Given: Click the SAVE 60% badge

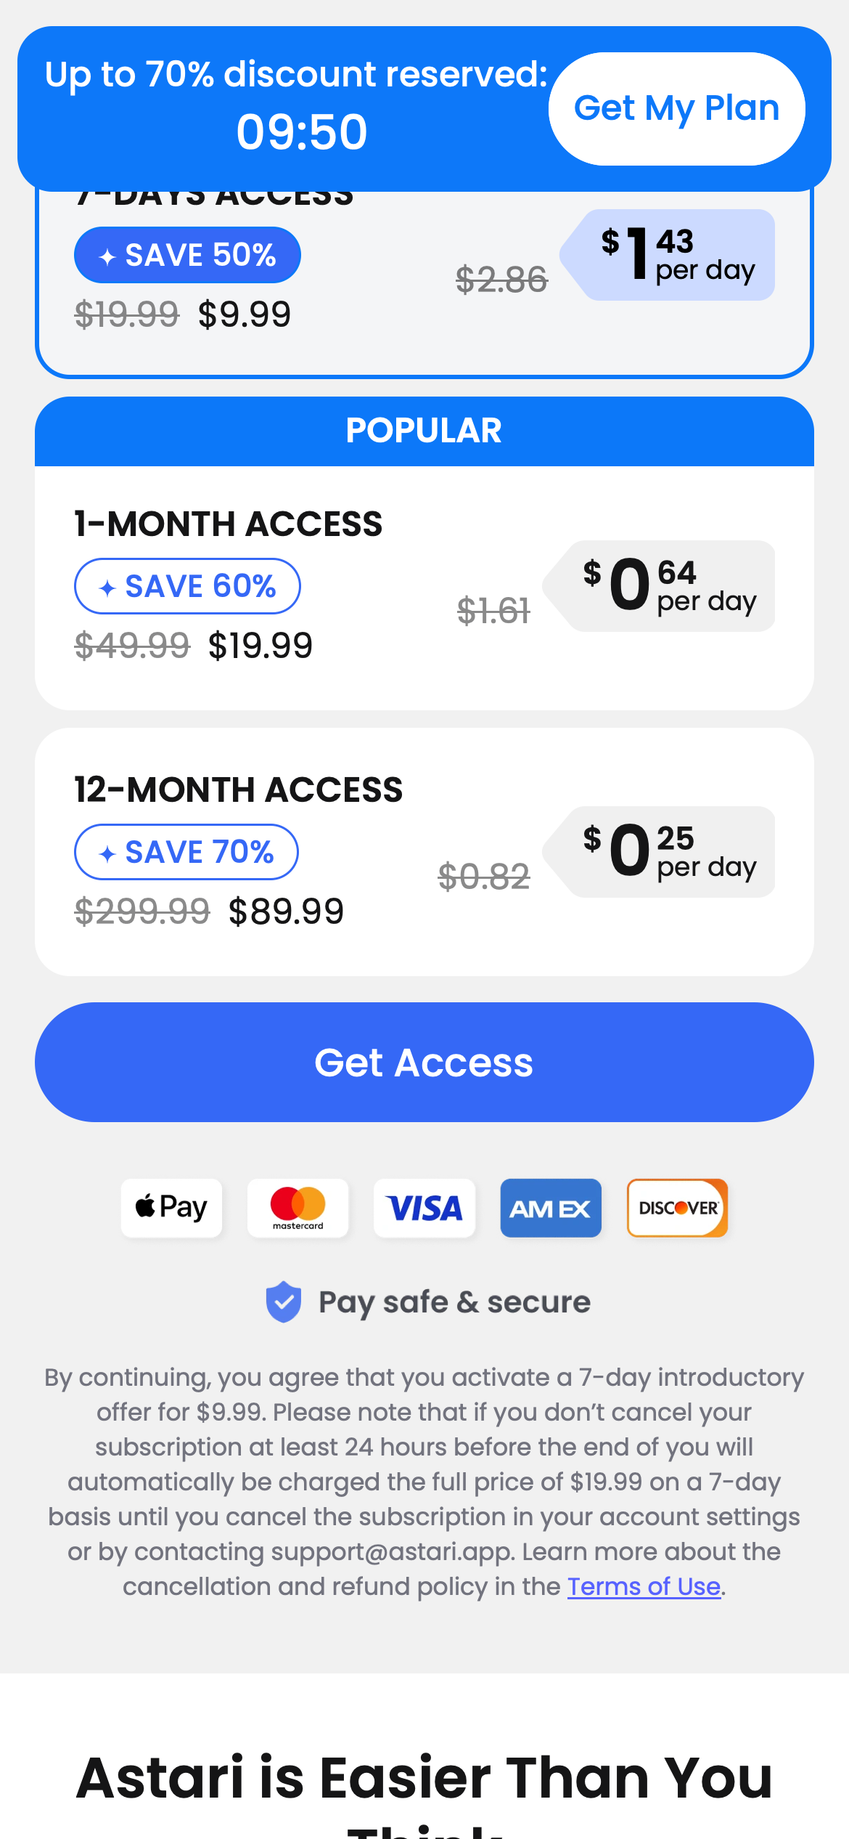Looking at the screenshot, I should coord(187,586).
